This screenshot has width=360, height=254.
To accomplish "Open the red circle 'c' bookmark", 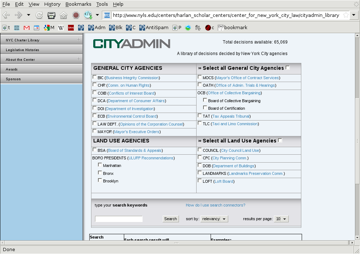I will [x=210, y=28].
